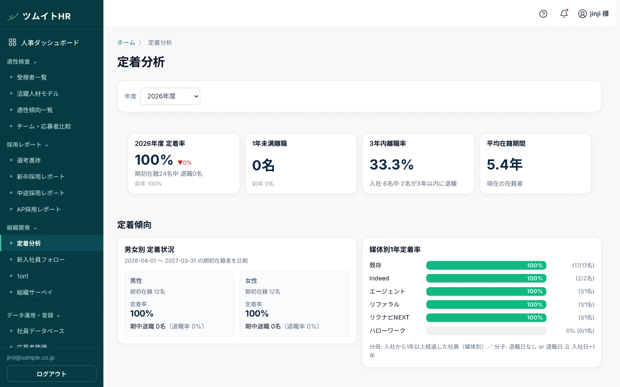
Task: Select the active 定着分析 sidebar item
Action: click(52, 243)
